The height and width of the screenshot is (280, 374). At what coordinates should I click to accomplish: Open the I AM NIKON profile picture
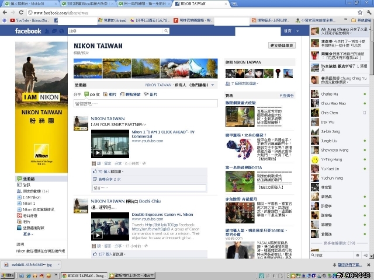[41, 107]
